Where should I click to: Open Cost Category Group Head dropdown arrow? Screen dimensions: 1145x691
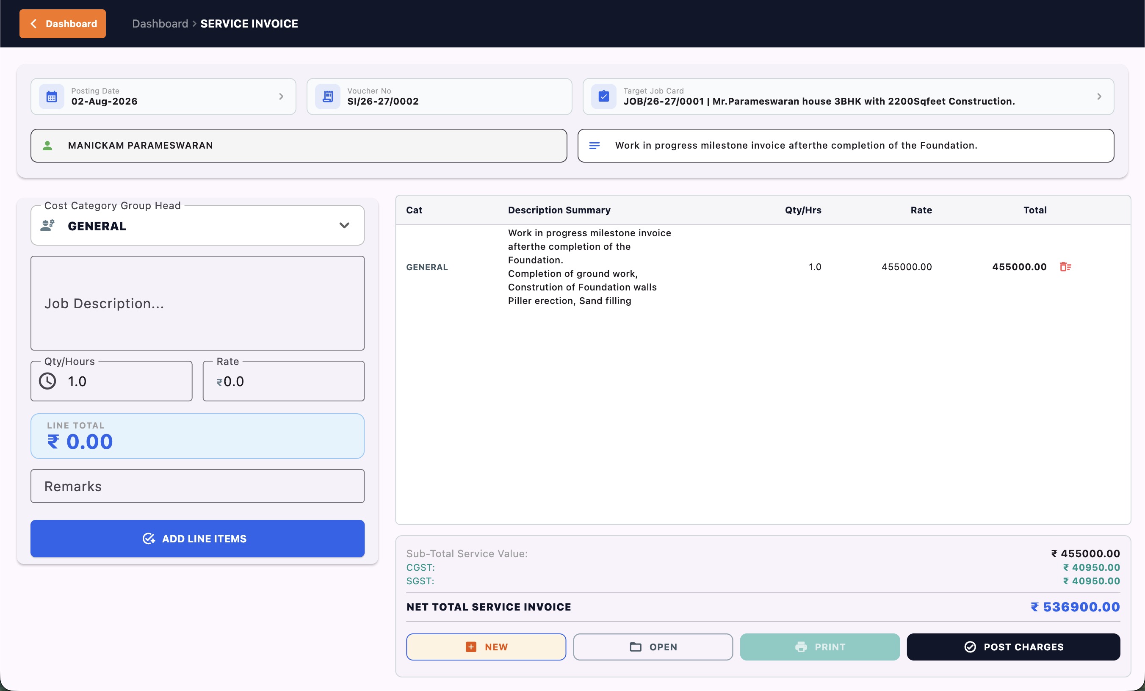[x=344, y=225]
